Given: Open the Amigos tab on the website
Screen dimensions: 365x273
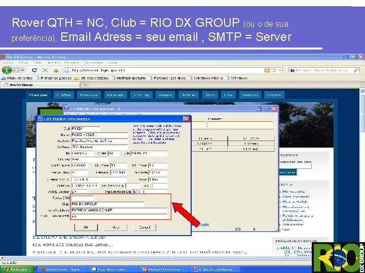Looking at the screenshot, I should 165,95.
